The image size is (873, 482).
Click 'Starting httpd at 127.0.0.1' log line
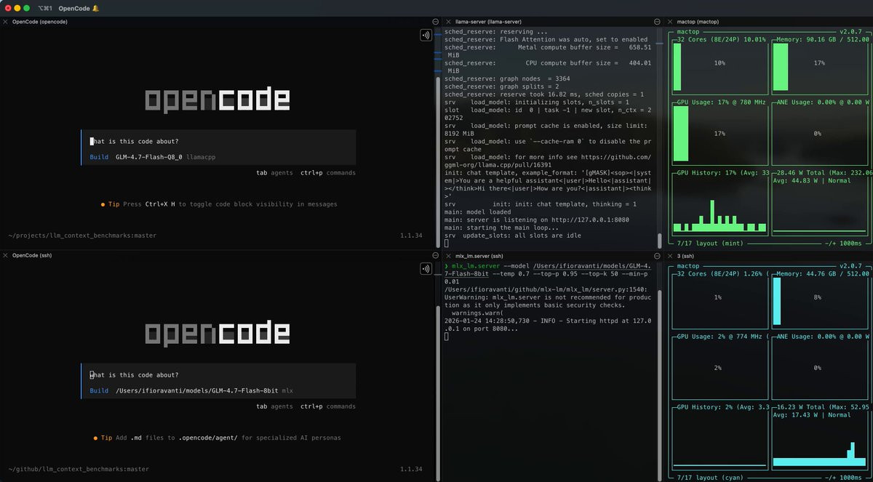click(x=548, y=324)
